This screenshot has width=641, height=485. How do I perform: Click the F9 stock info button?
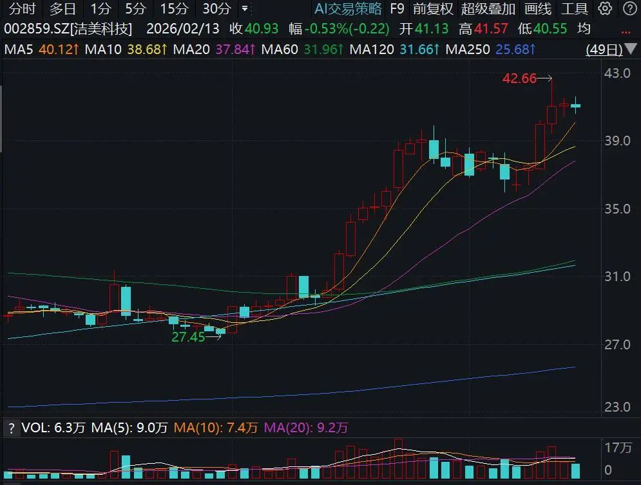point(397,9)
